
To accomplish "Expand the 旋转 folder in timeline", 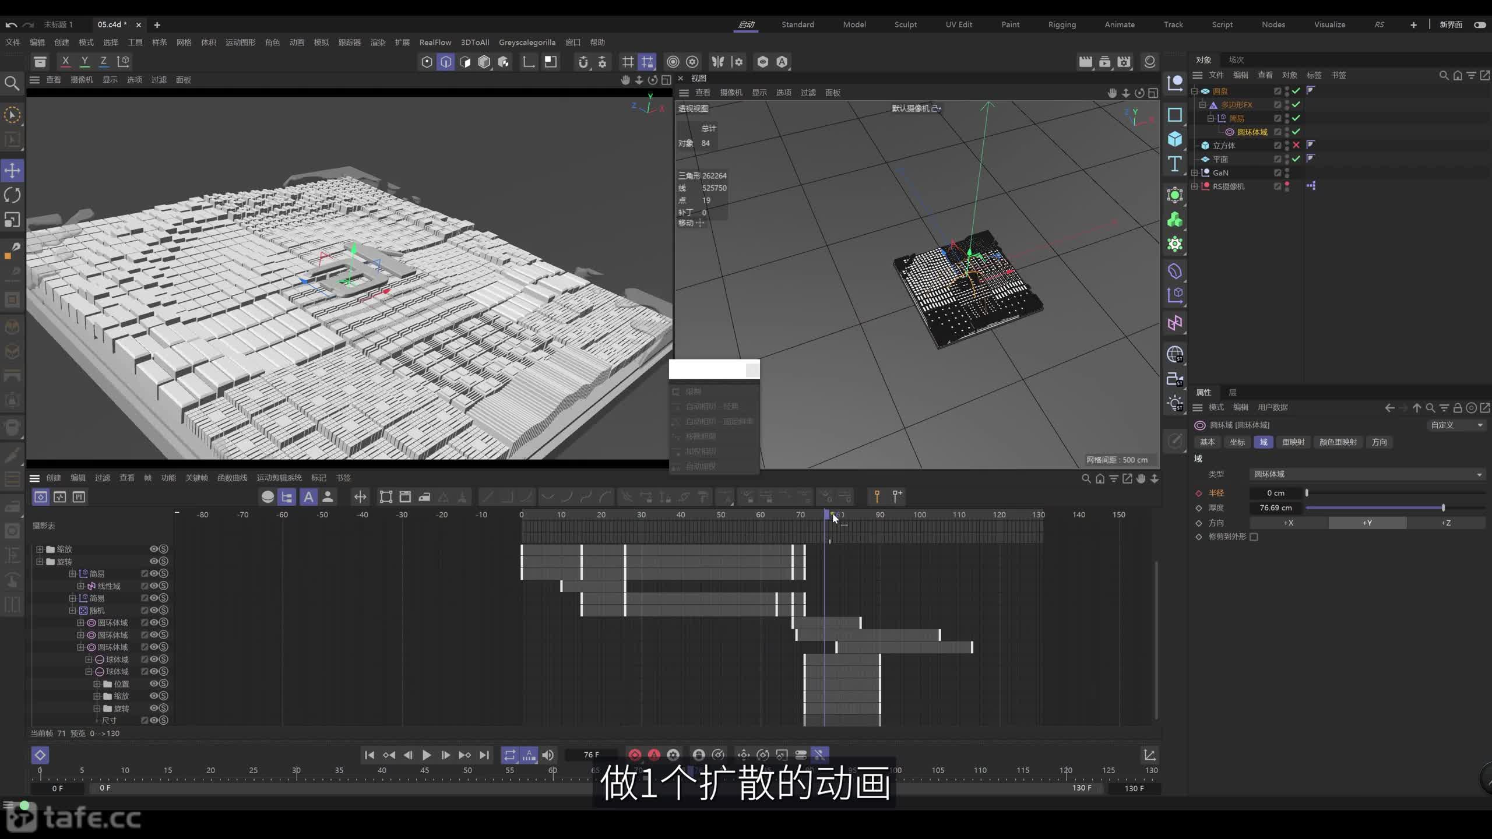I will (40, 562).
